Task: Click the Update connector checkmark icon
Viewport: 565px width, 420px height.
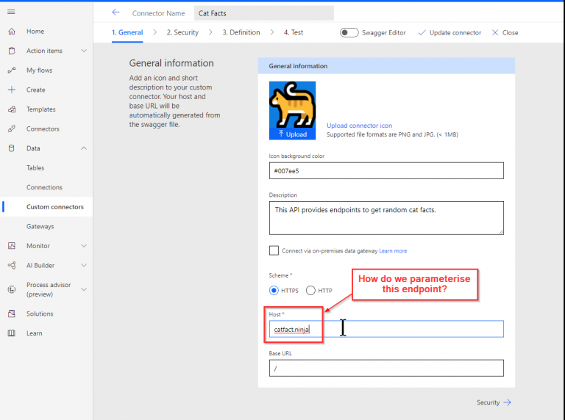Action: coord(422,33)
